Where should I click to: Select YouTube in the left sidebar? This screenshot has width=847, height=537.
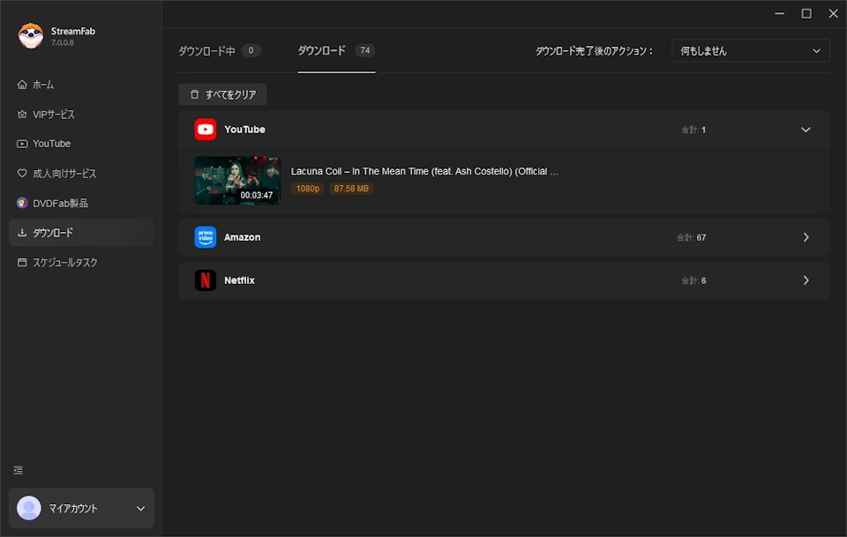tap(51, 144)
